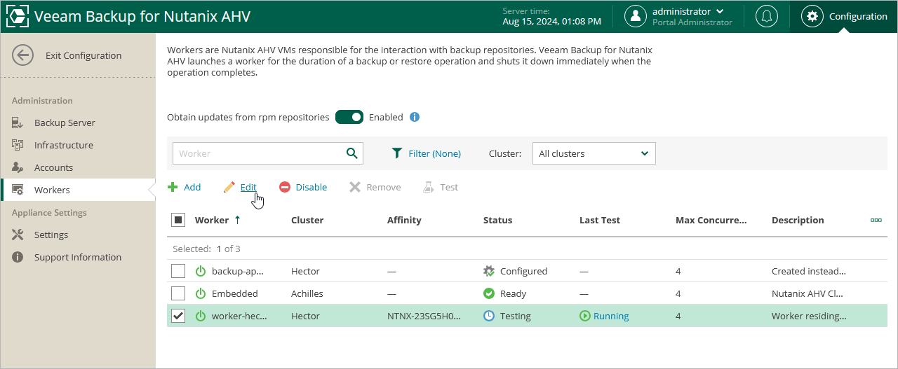Screen dimensions: 898x369
Task: Open the Filter (None) options
Action: pyautogui.click(x=426, y=153)
